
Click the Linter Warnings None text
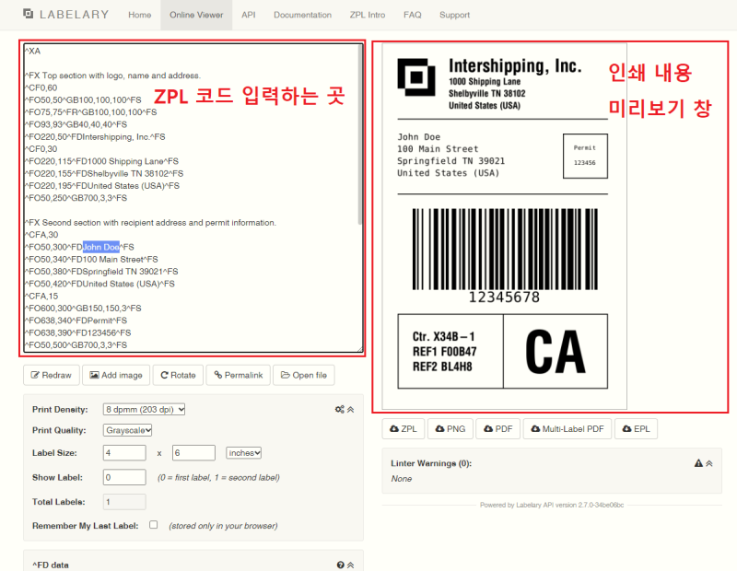click(x=402, y=478)
